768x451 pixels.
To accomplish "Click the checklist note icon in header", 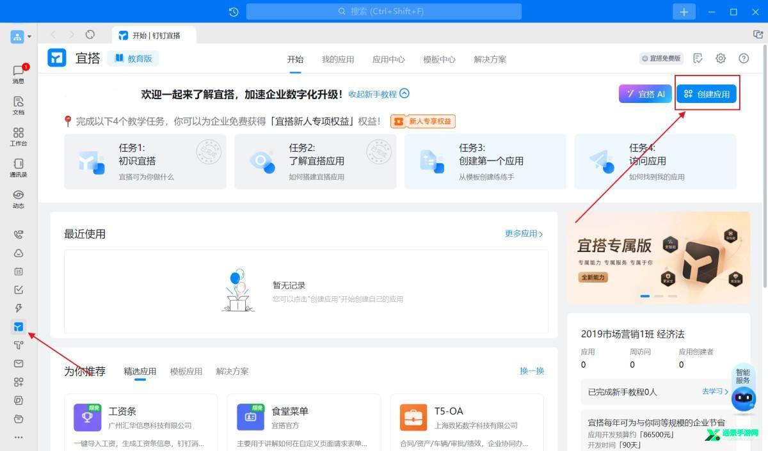I will 698,58.
